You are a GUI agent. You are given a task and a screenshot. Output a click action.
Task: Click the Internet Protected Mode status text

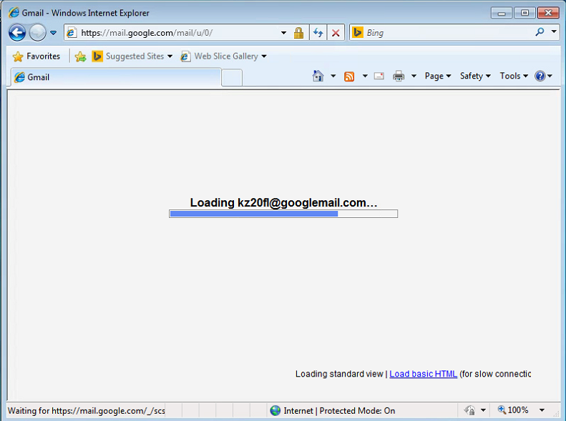(339, 410)
